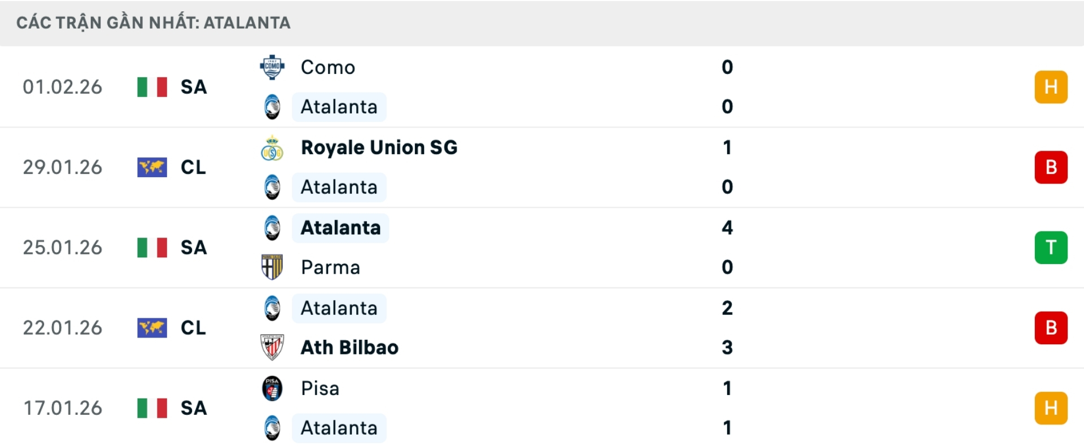Select the Atalanta logo next to Como match

273,107
